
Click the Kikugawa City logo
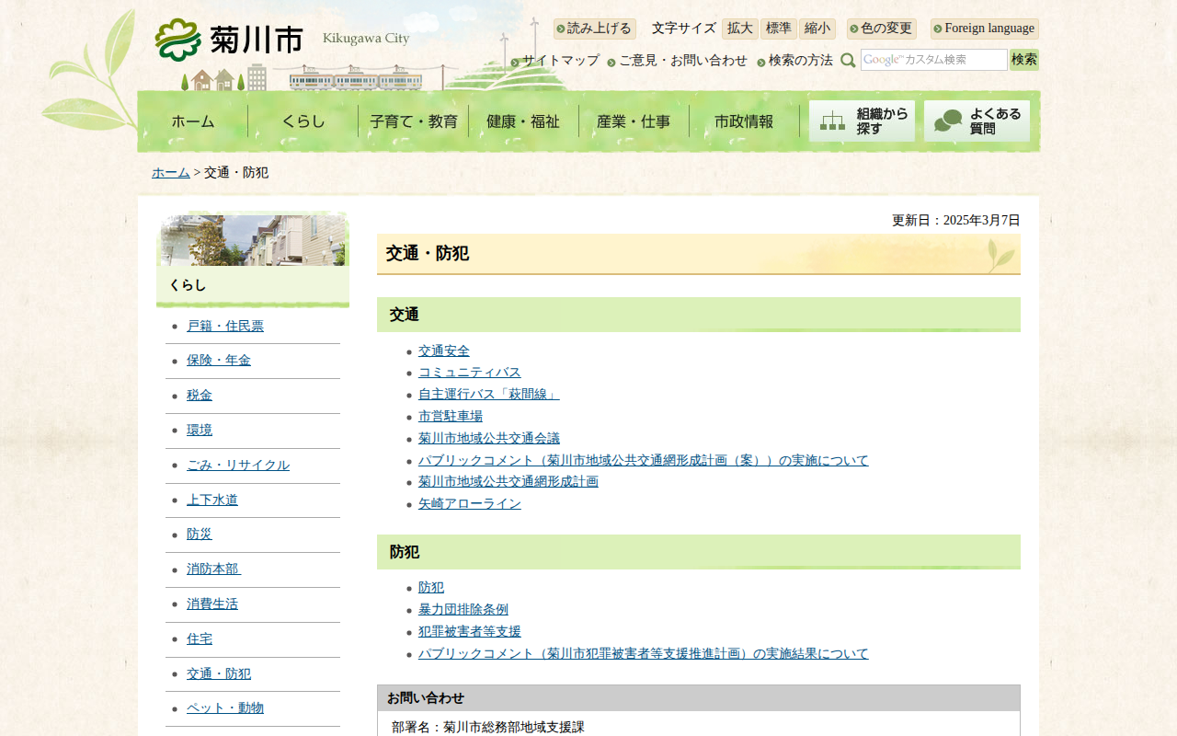(282, 40)
